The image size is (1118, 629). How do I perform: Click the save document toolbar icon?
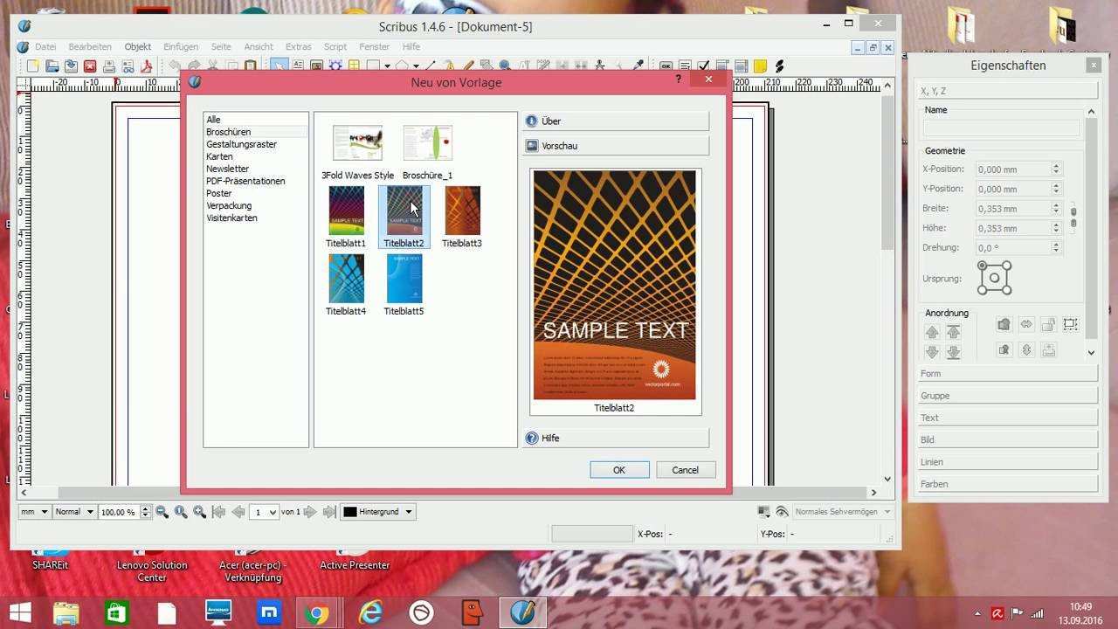point(71,66)
